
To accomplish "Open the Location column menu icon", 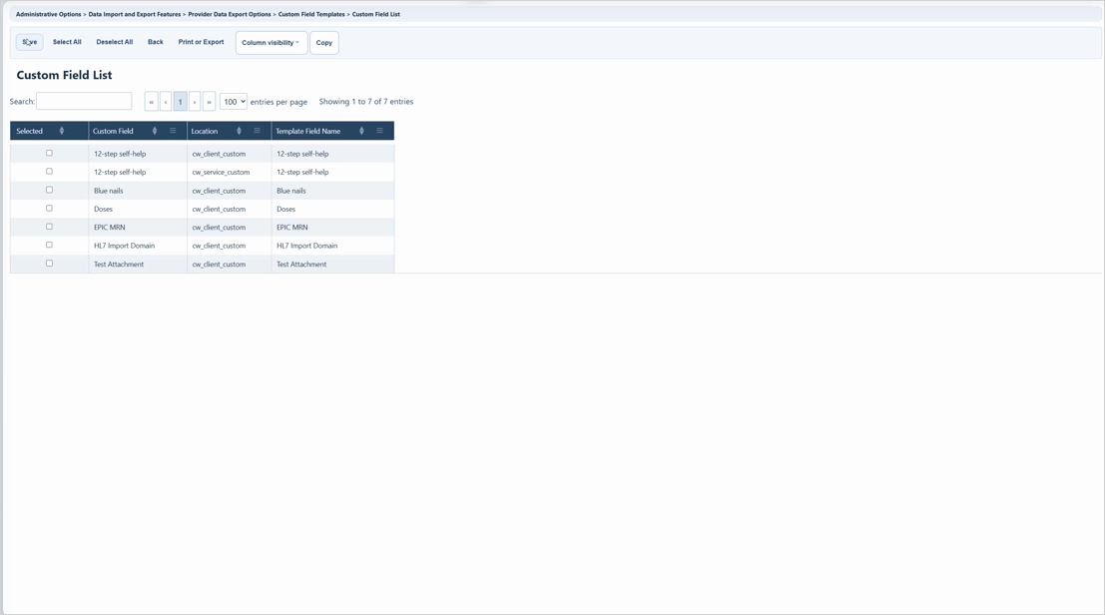I will 257,131.
